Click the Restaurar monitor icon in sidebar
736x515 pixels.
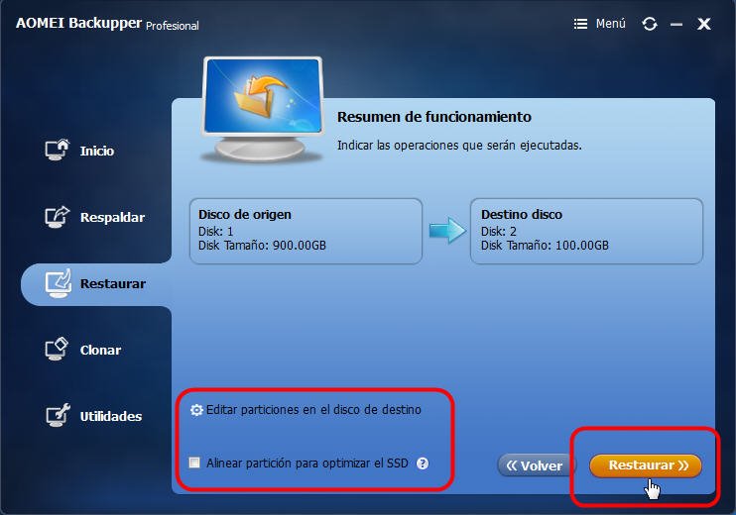(x=59, y=283)
